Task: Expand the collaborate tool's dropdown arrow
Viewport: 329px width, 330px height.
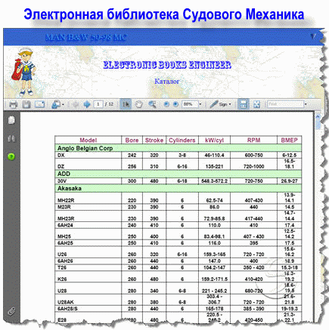Action: click(x=63, y=104)
